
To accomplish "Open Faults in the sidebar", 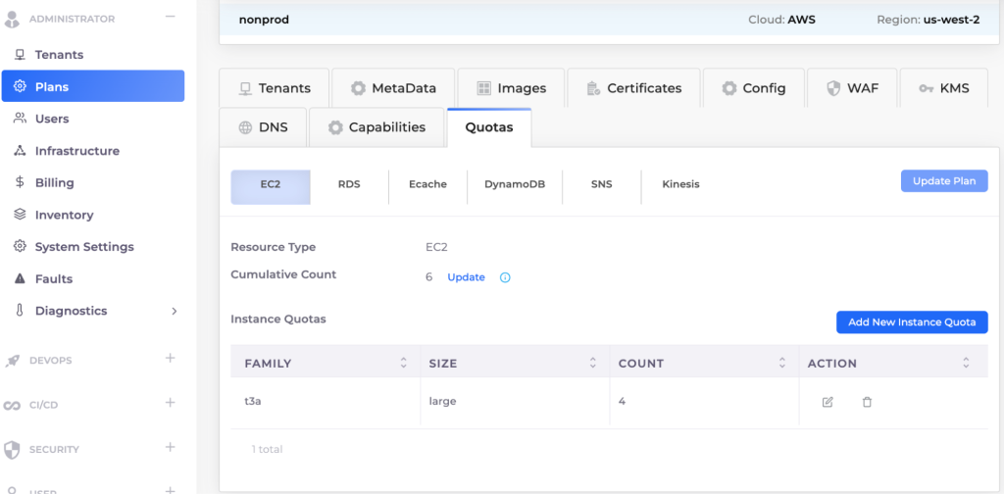I will [x=53, y=278].
